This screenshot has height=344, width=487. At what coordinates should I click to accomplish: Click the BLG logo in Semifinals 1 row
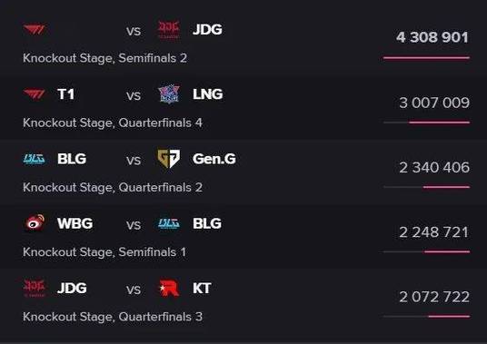169,223
